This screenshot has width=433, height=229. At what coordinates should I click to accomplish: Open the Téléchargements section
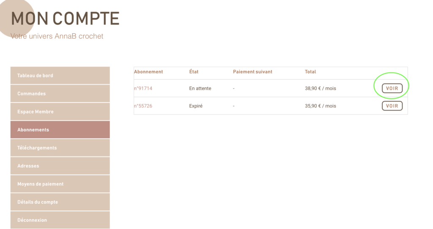pyautogui.click(x=60, y=148)
